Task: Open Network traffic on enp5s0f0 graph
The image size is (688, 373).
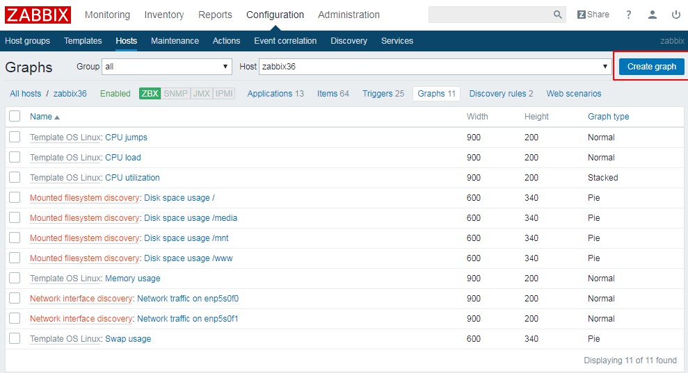Action: [188, 299]
